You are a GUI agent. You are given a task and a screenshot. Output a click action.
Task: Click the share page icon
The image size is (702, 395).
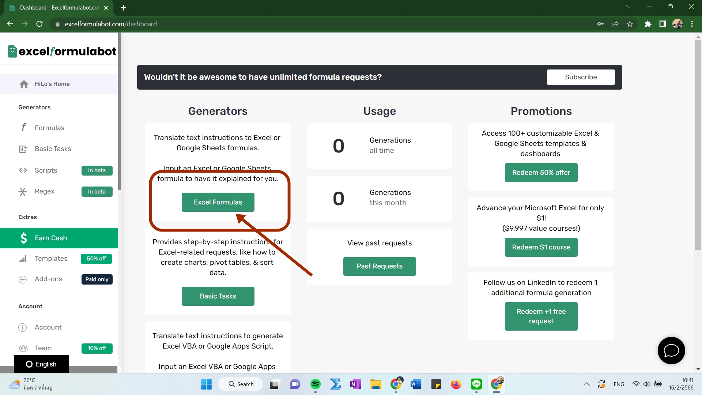click(x=615, y=24)
